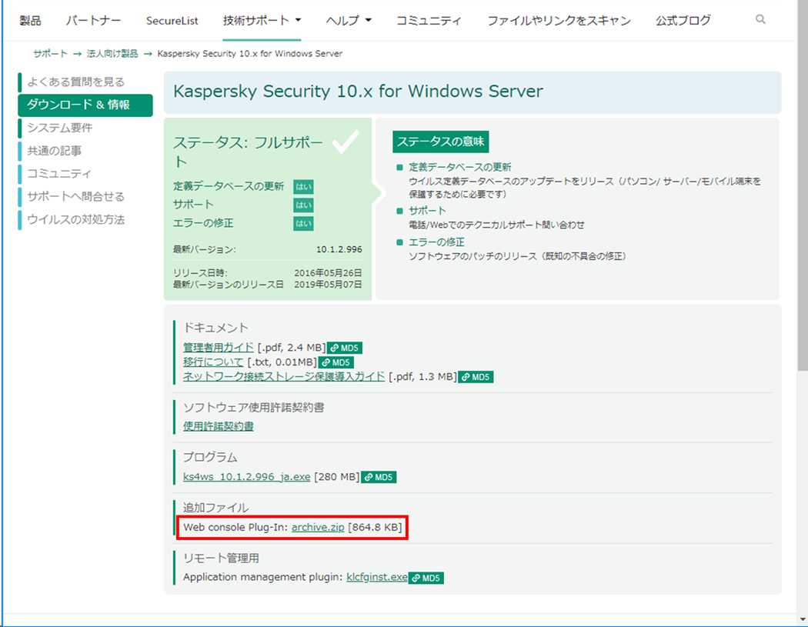Open the site search magnifier icon
The width and height of the screenshot is (808, 627).
(x=760, y=19)
